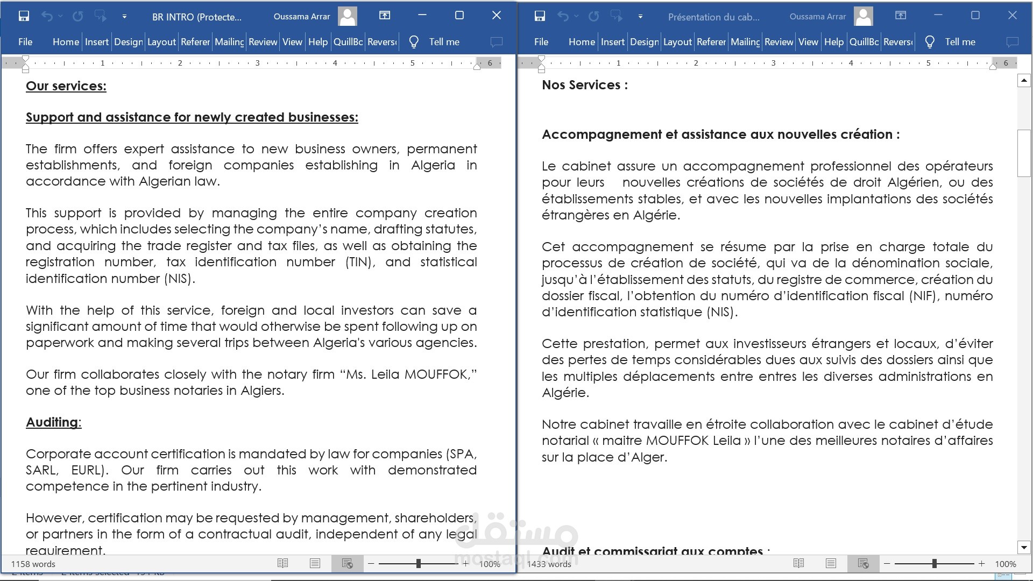Open the File menu in the BR INTRO window

click(x=25, y=42)
